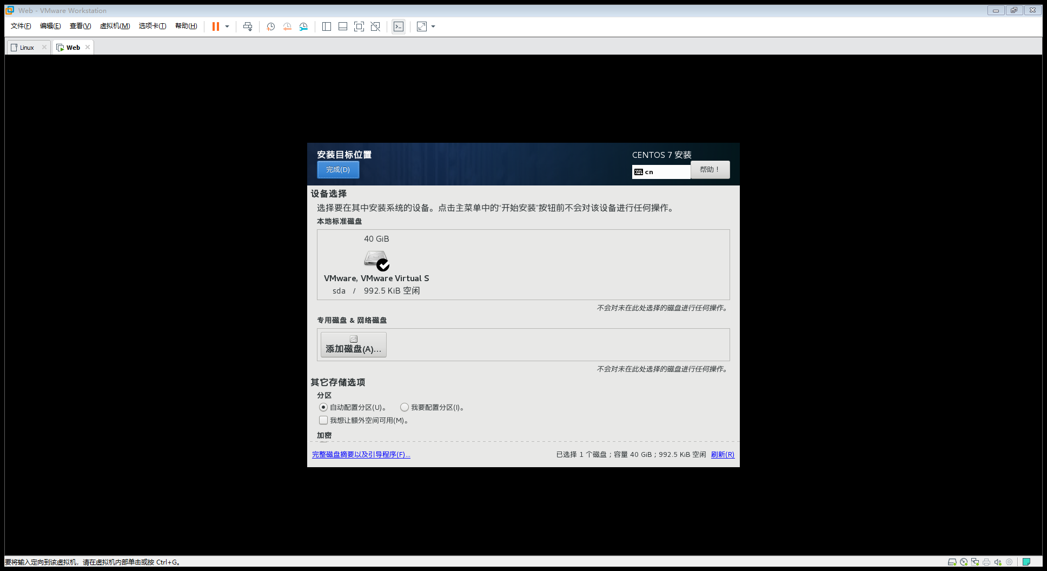Click the 刷新(R) refresh link

tap(723, 455)
